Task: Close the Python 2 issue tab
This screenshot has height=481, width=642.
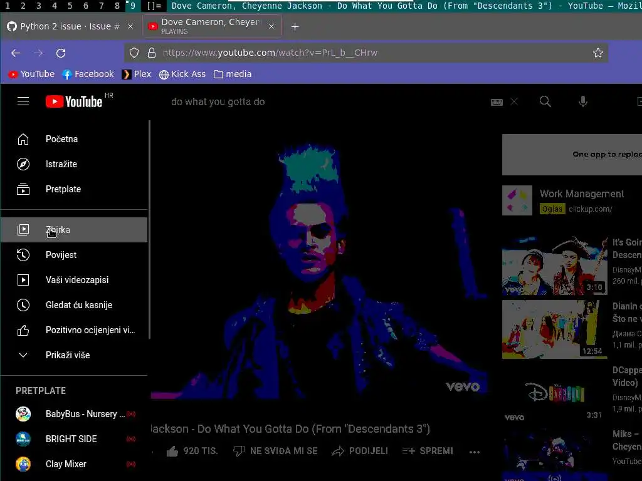Action: [x=130, y=26]
